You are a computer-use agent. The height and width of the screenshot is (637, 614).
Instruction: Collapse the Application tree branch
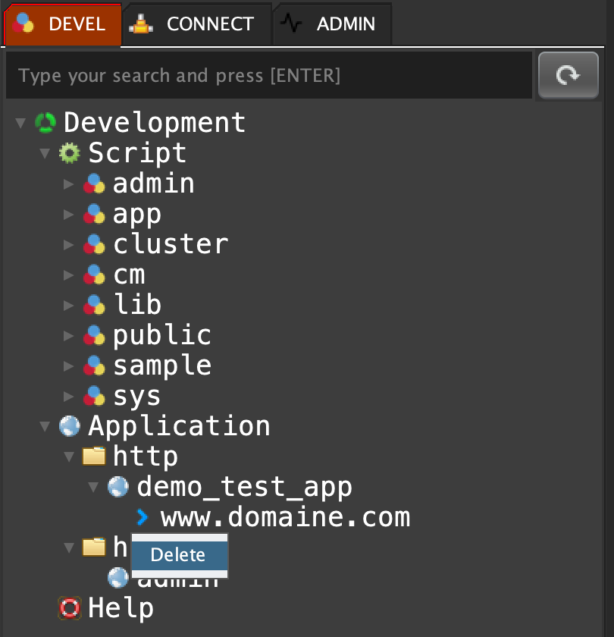point(45,426)
